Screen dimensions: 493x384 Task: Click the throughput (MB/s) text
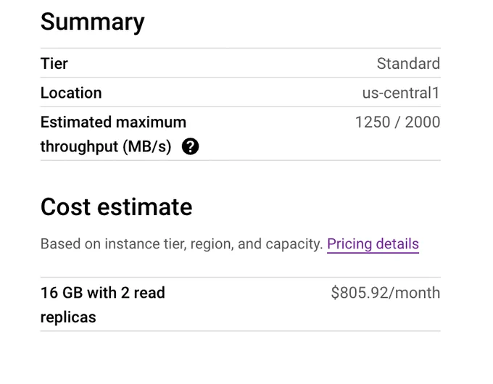106,146
